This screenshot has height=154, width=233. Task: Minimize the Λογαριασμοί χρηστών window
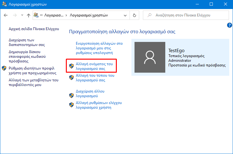[x=197, y=4]
